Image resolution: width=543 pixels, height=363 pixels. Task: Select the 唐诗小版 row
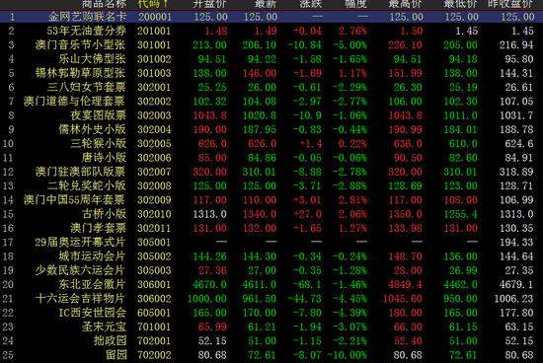[x=104, y=158]
